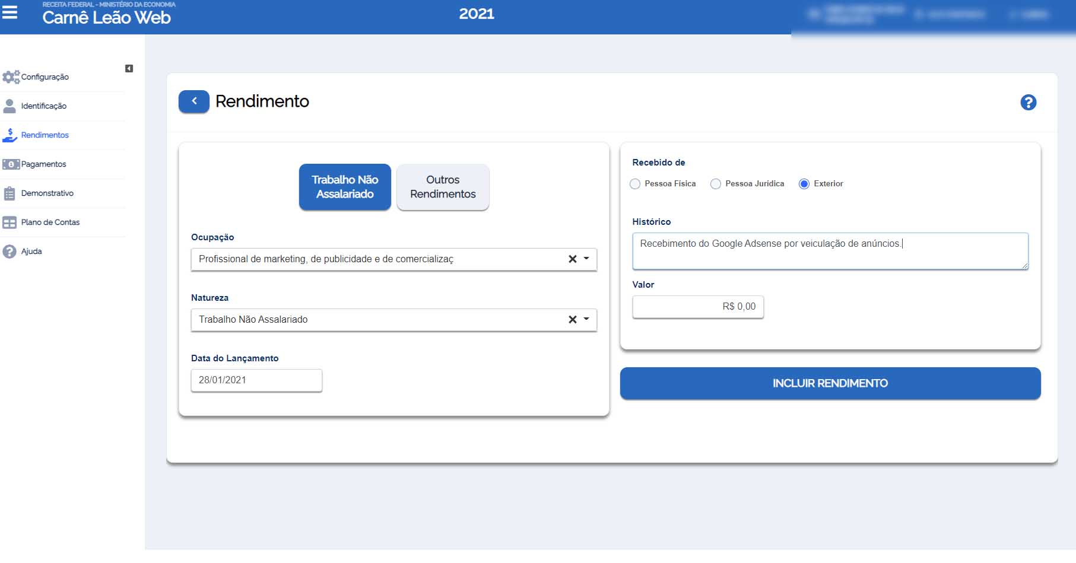Viewport: 1076px width, 563px height.
Task: Expand the Ocupação dropdown arrow
Action: pos(586,259)
